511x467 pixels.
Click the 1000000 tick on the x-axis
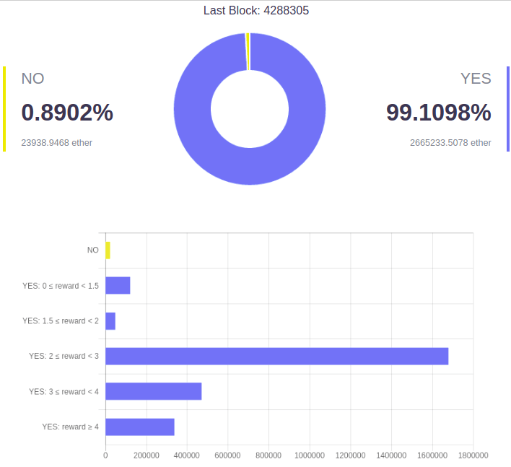pos(310,455)
